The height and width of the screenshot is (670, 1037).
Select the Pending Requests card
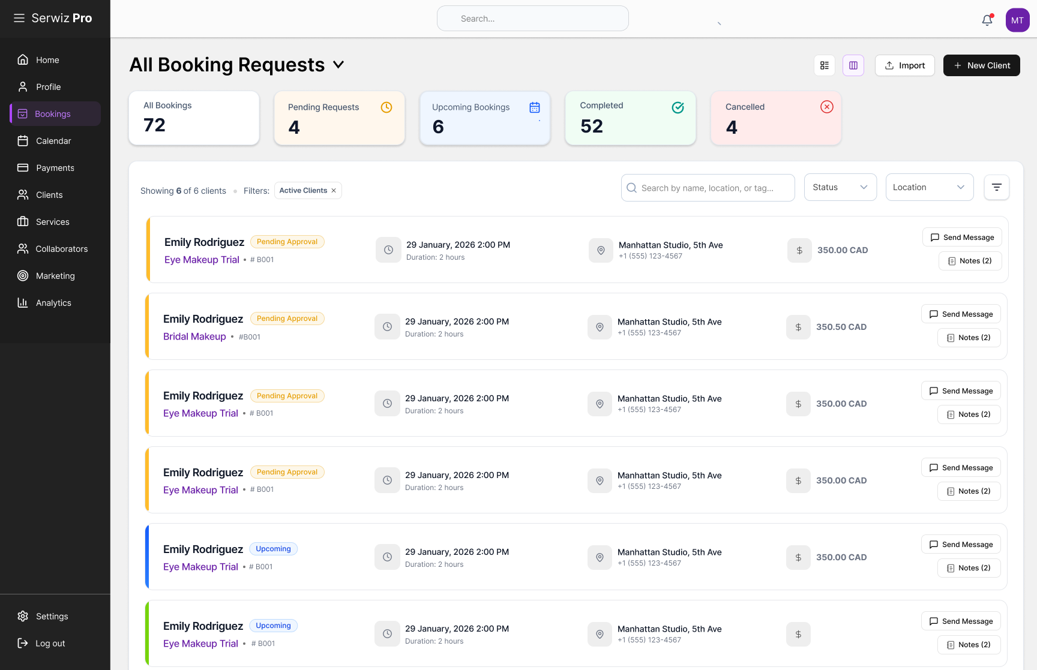[x=340, y=118]
